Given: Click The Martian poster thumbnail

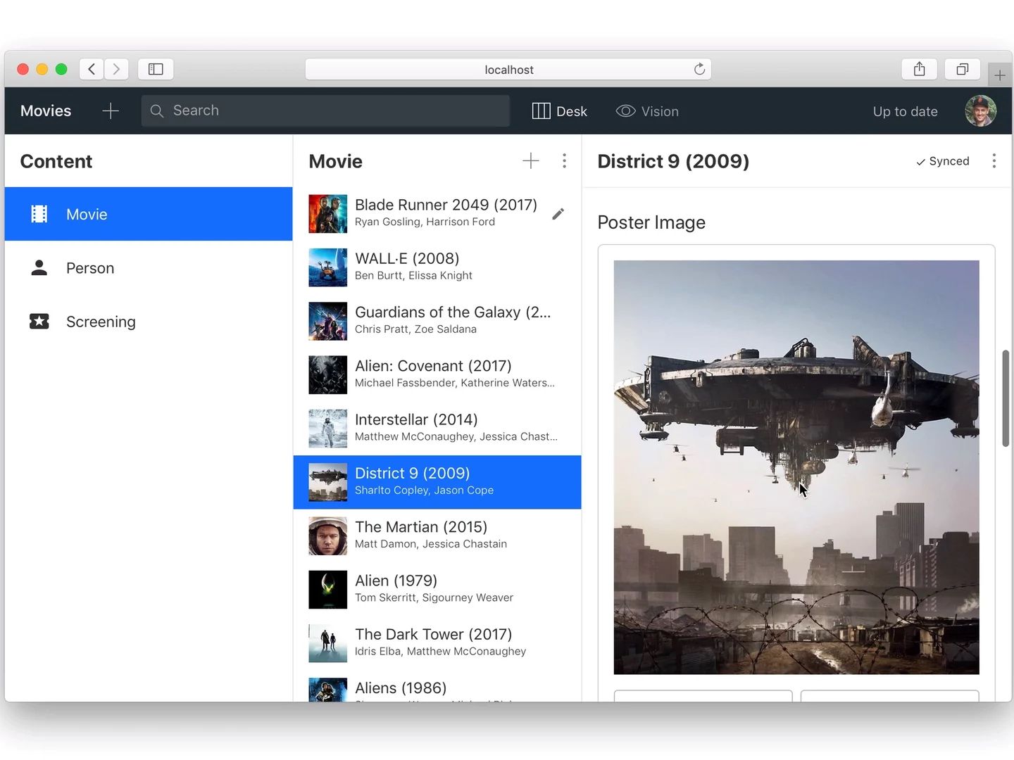Looking at the screenshot, I should [328, 536].
